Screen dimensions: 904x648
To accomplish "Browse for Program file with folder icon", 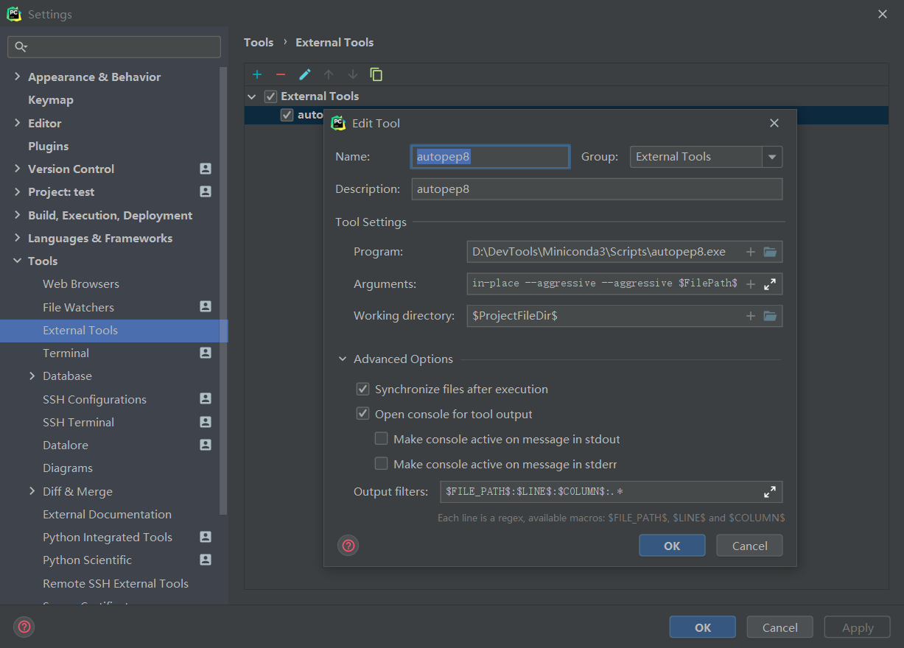I will click(770, 252).
